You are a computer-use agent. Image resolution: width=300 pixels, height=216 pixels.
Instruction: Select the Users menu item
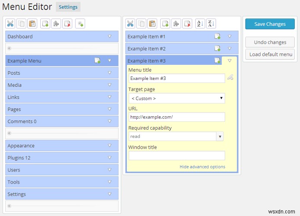[x=62, y=170]
